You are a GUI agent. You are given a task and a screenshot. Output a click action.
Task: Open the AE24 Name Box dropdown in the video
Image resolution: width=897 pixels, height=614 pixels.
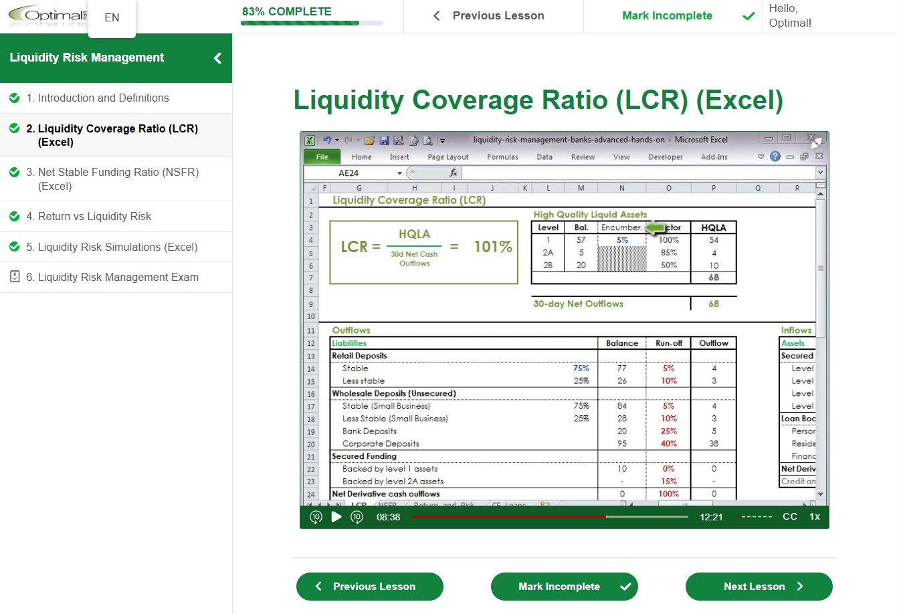400,173
